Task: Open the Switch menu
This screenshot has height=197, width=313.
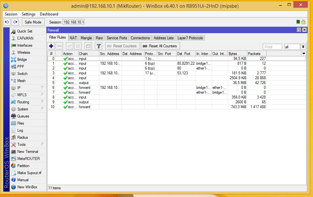Action: (28, 74)
